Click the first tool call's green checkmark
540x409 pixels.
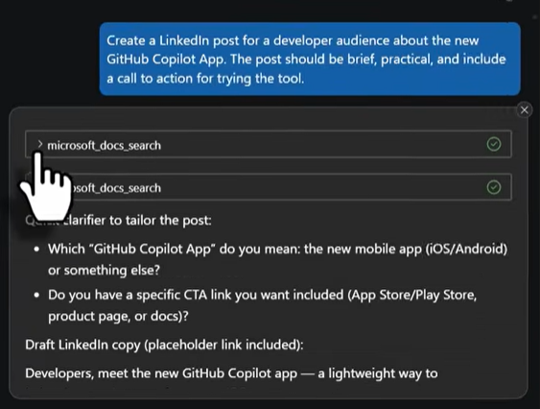pos(494,145)
